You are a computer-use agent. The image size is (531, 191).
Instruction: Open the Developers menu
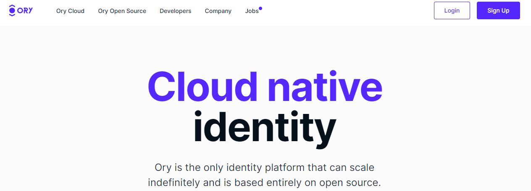point(176,11)
